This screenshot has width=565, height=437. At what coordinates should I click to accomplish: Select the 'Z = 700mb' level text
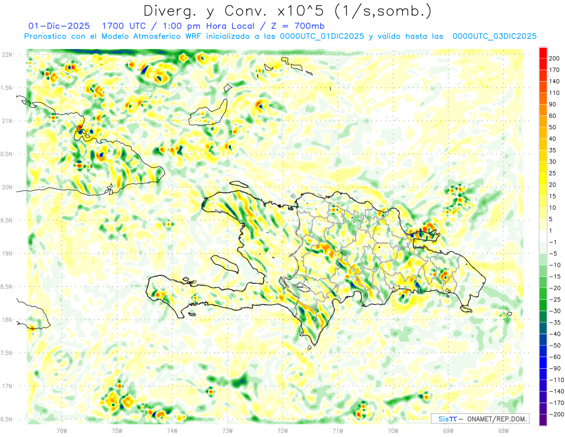tap(297, 25)
